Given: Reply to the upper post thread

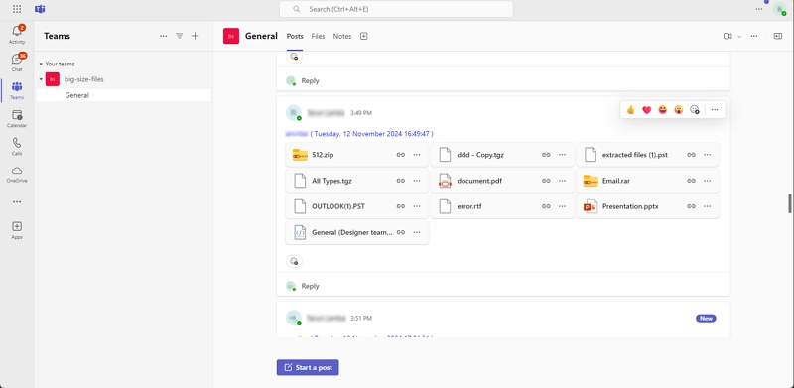Looking at the screenshot, I should 310,80.
